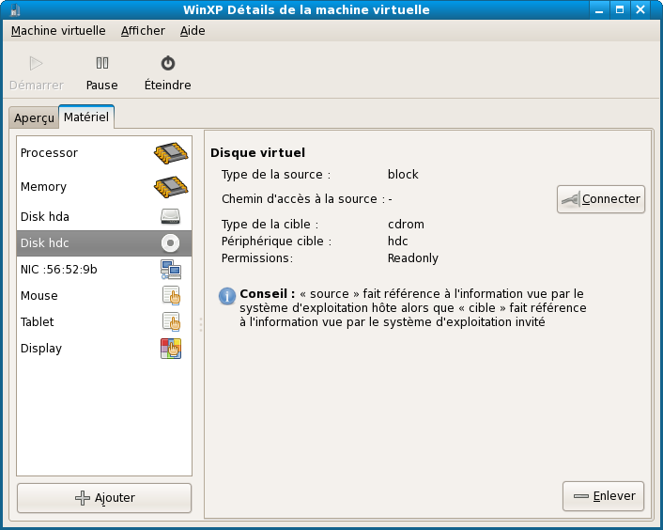Click the greyed Démarrer play icon
663x530 pixels.
point(36,64)
